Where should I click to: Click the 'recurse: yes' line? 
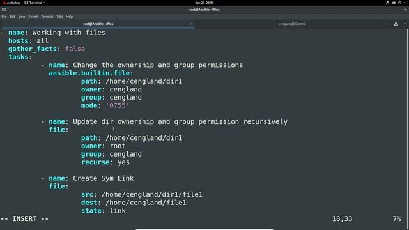click(105, 162)
